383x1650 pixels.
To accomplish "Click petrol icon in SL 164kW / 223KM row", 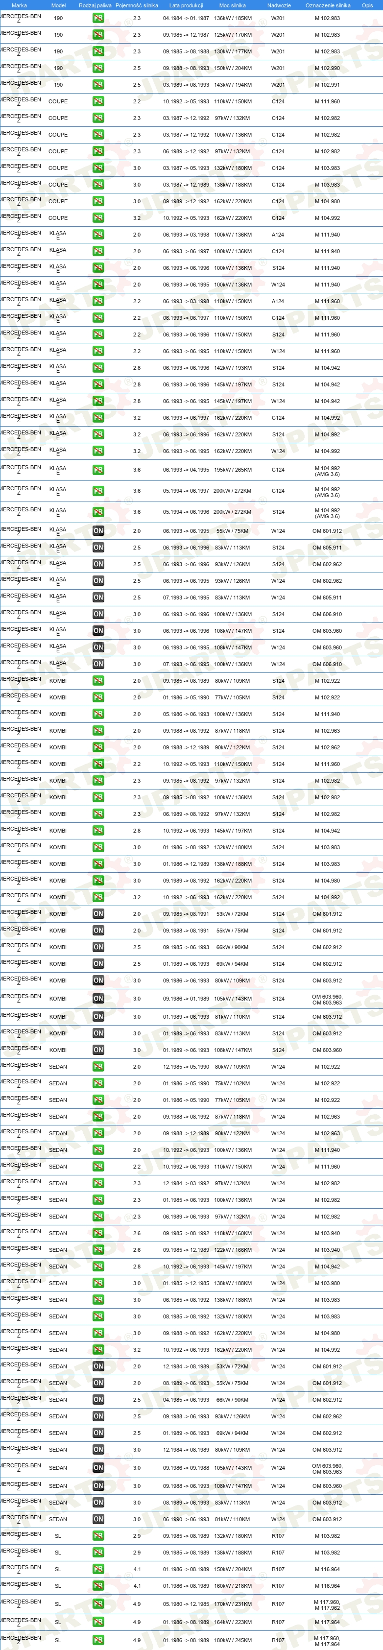I will (98, 1622).
